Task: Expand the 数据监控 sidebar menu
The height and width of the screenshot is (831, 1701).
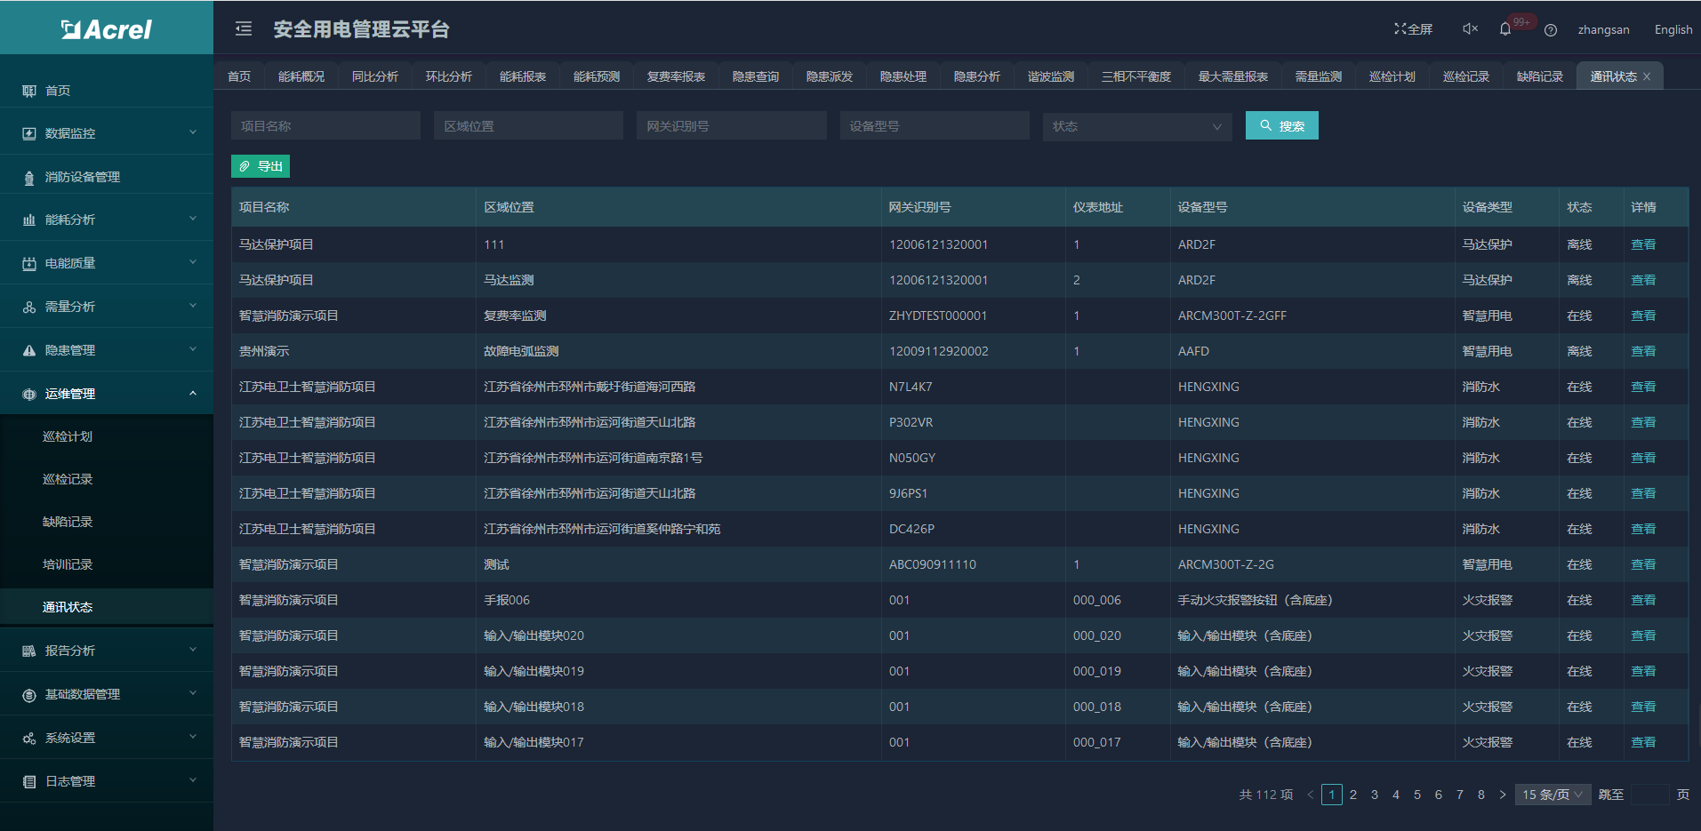Action: (x=107, y=133)
